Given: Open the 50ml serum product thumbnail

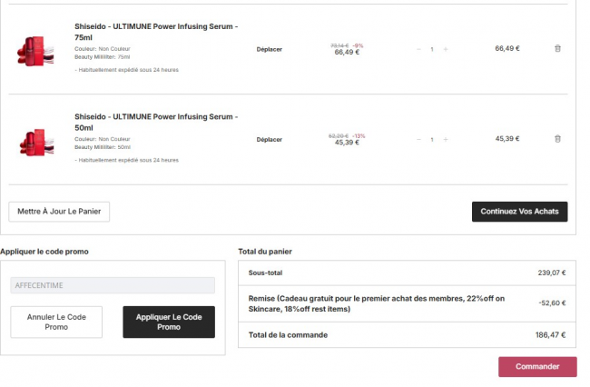Looking at the screenshot, I should pos(37,141).
